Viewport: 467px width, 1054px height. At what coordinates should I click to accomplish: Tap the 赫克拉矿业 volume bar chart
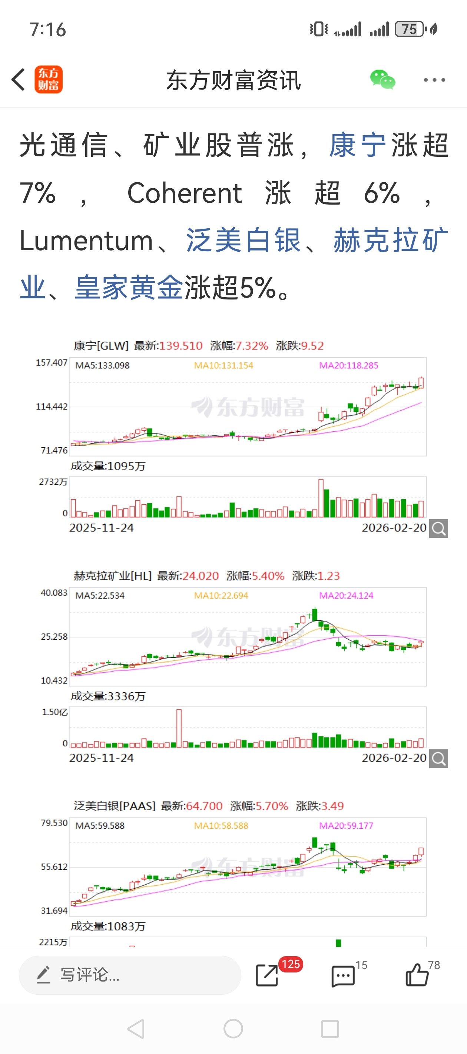[248, 727]
